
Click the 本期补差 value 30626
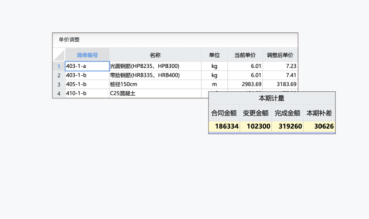pos(319,126)
